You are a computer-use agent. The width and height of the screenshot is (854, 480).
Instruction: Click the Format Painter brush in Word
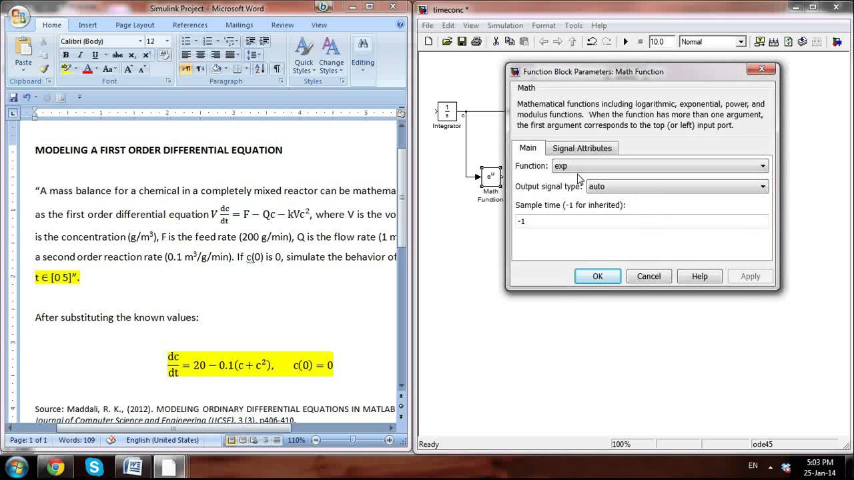tap(44, 69)
